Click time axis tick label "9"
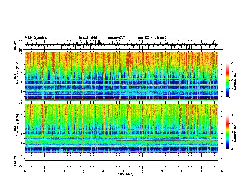This screenshot has width=249, height=192. click(x=201, y=171)
